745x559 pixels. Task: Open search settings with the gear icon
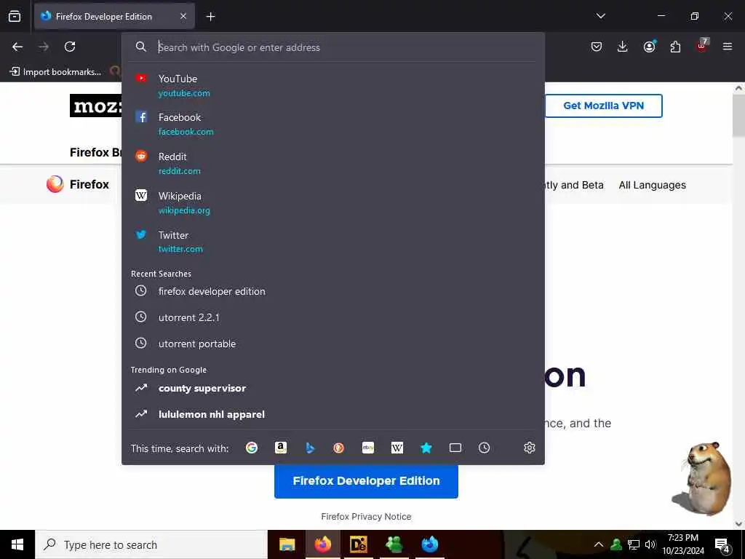coord(530,448)
